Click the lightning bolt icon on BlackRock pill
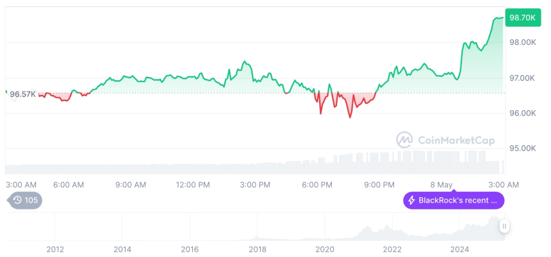Screen dimensions: 551x257 pyautogui.click(x=411, y=201)
